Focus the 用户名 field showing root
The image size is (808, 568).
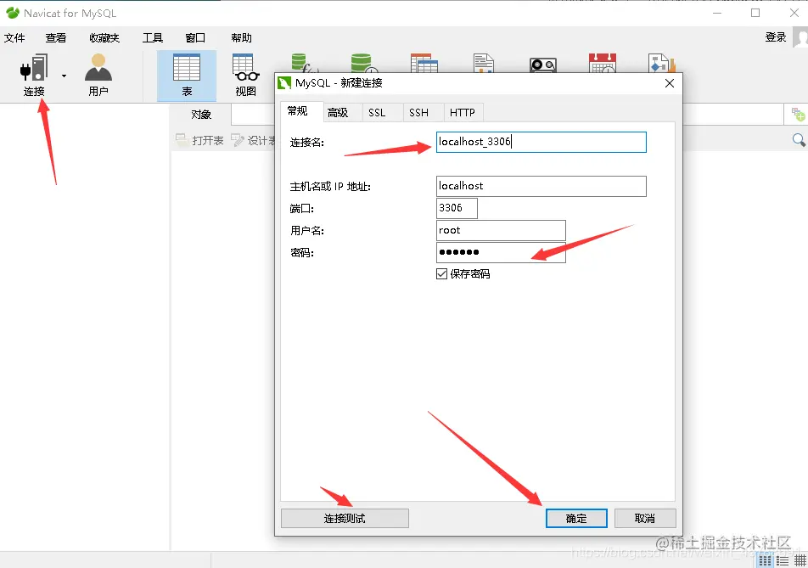point(501,230)
